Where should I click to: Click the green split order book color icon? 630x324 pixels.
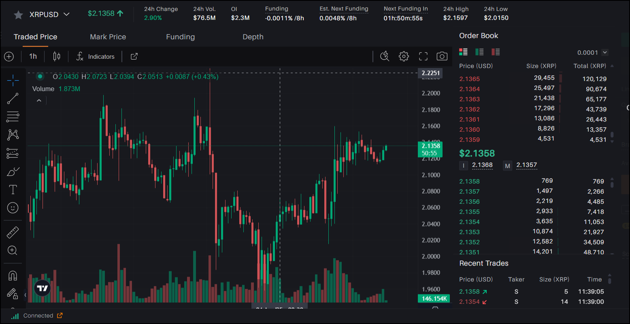tap(480, 52)
